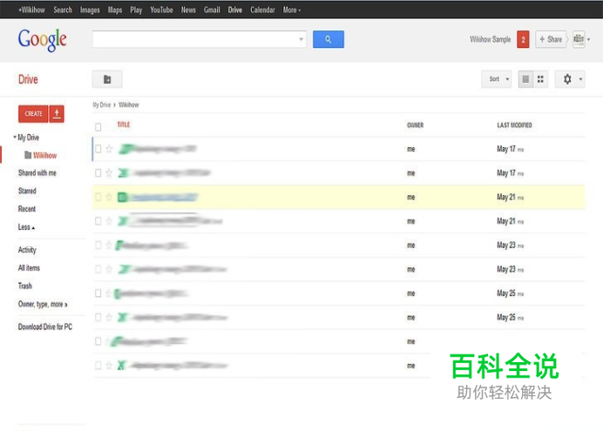
Task: Open Gmail from top bar
Action: [212, 10]
